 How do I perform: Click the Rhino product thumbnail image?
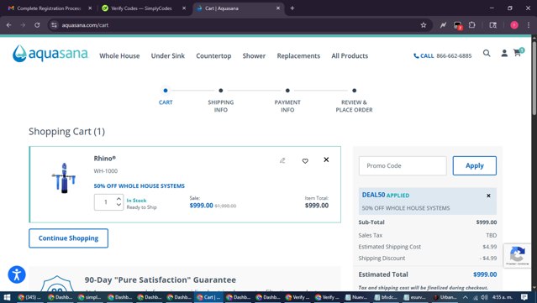point(64,178)
